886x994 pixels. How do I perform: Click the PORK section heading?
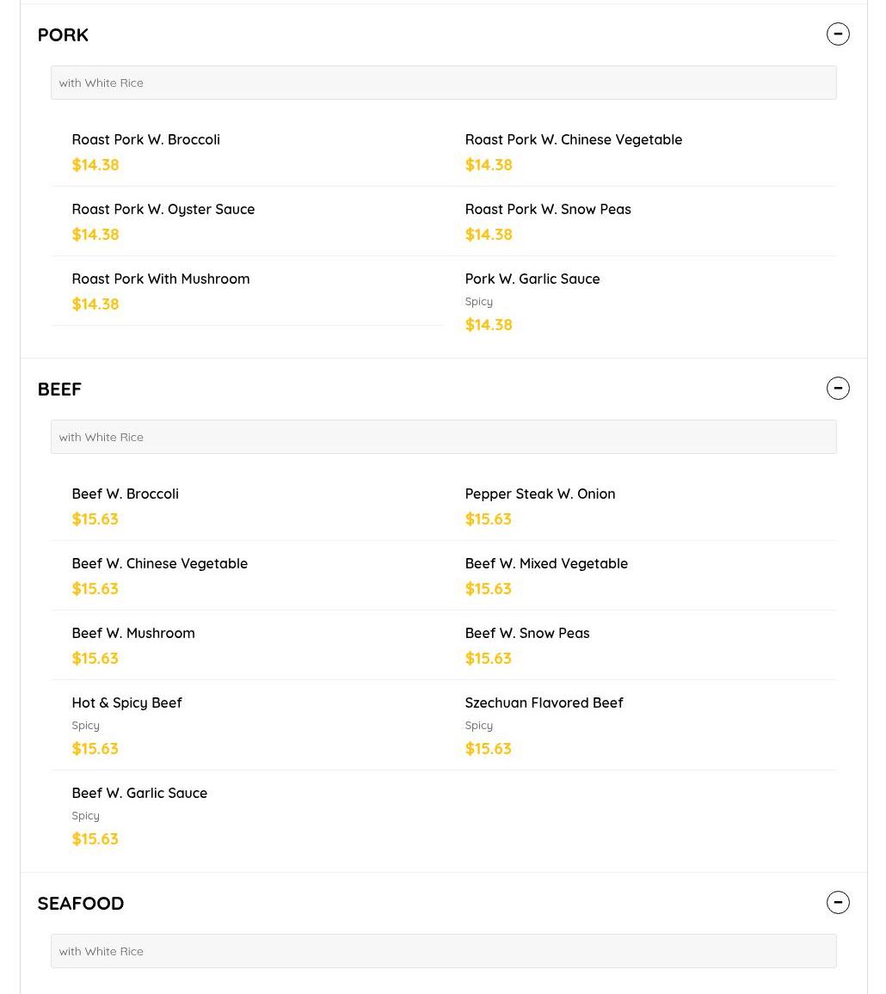63,35
